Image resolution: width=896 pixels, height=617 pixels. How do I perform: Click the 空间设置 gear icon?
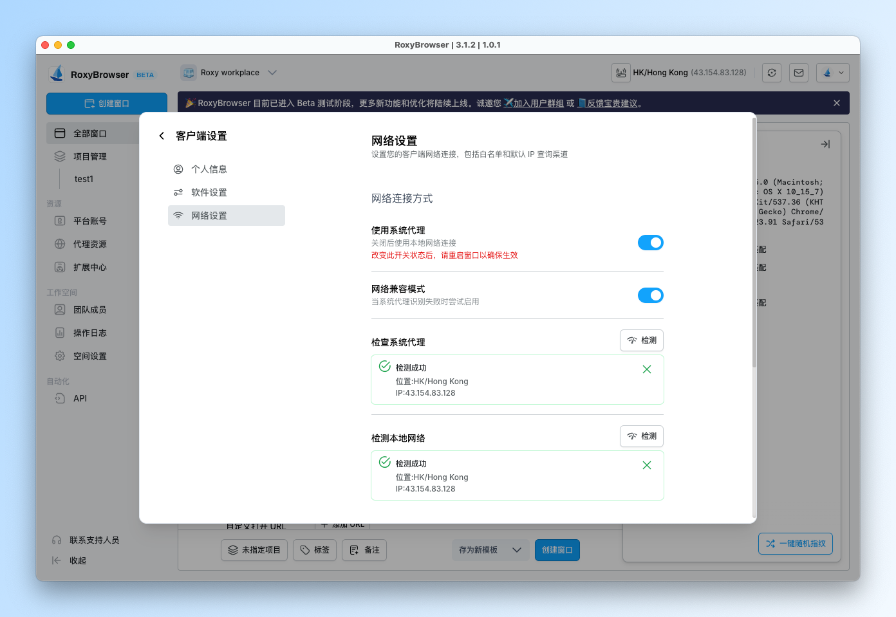[60, 356]
